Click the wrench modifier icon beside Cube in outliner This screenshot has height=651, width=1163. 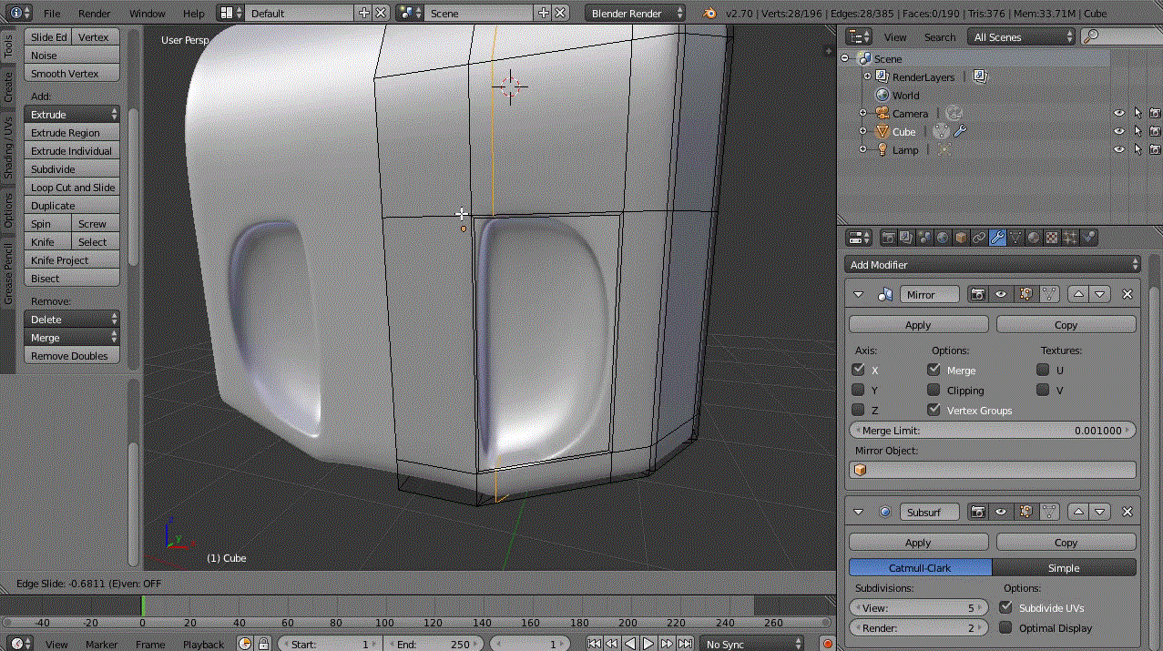point(960,131)
